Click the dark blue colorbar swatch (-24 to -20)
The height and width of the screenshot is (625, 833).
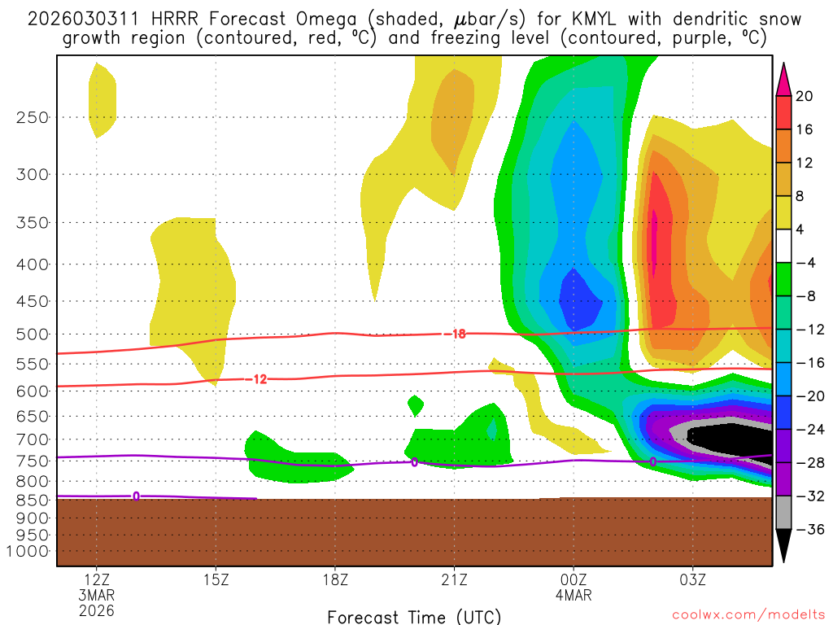[783, 413]
